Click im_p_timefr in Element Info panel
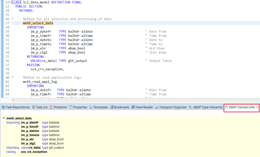This screenshot has height=157, width=260. (x=30, y=127)
